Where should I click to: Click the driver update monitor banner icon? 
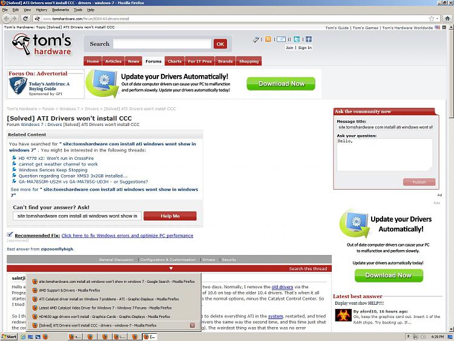(102, 83)
